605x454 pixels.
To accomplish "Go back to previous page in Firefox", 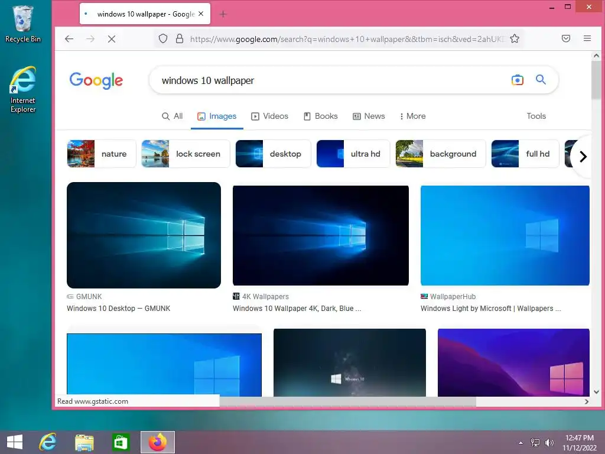I will point(69,38).
